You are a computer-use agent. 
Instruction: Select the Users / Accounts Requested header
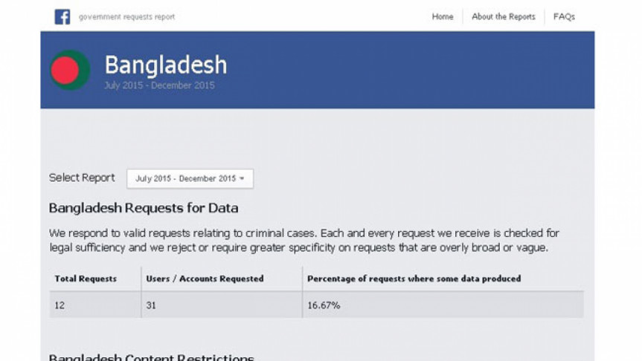[205, 279]
